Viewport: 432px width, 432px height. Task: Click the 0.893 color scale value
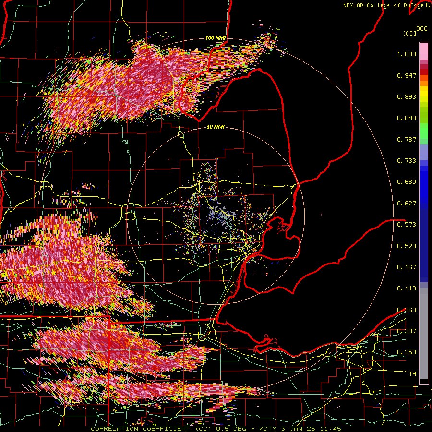click(407, 96)
